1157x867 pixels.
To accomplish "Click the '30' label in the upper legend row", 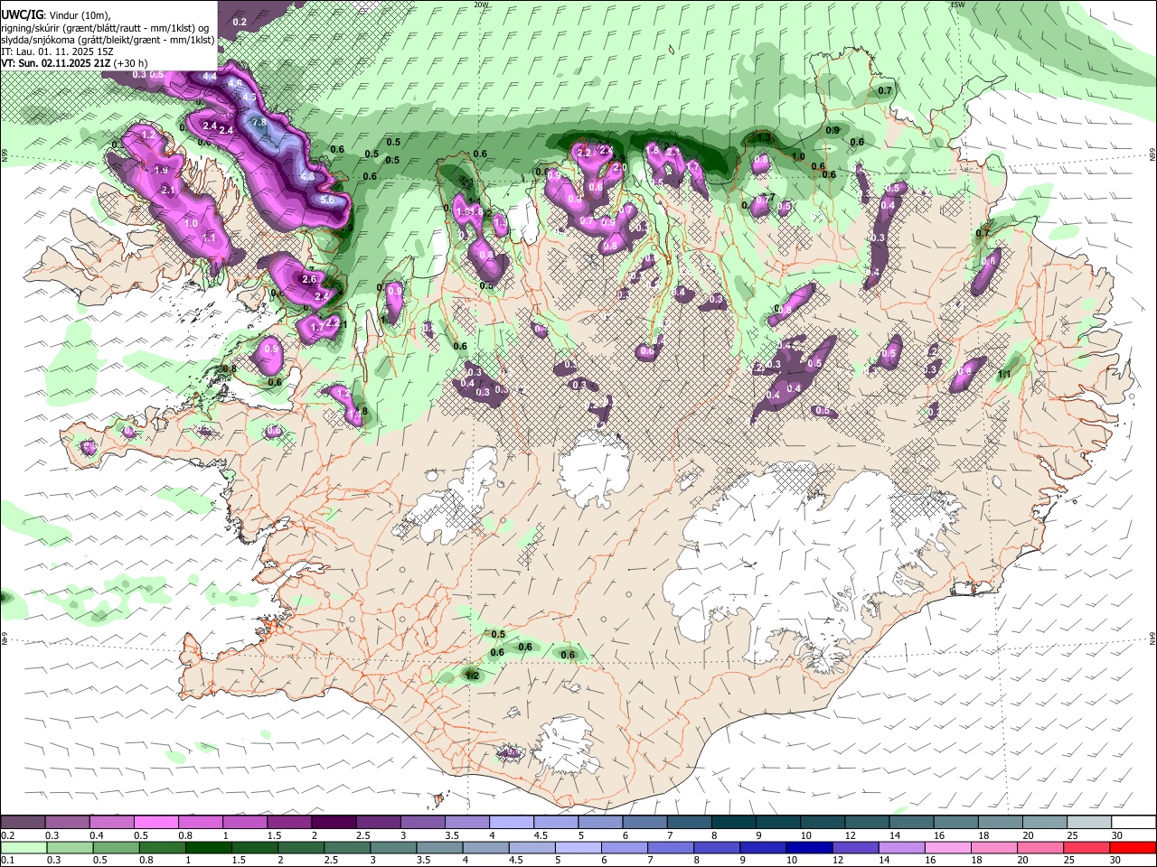I will click(1117, 836).
